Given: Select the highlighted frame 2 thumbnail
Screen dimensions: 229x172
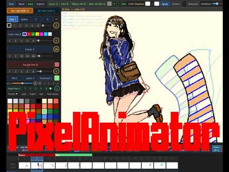Looking at the screenshot, I should click(37, 165).
